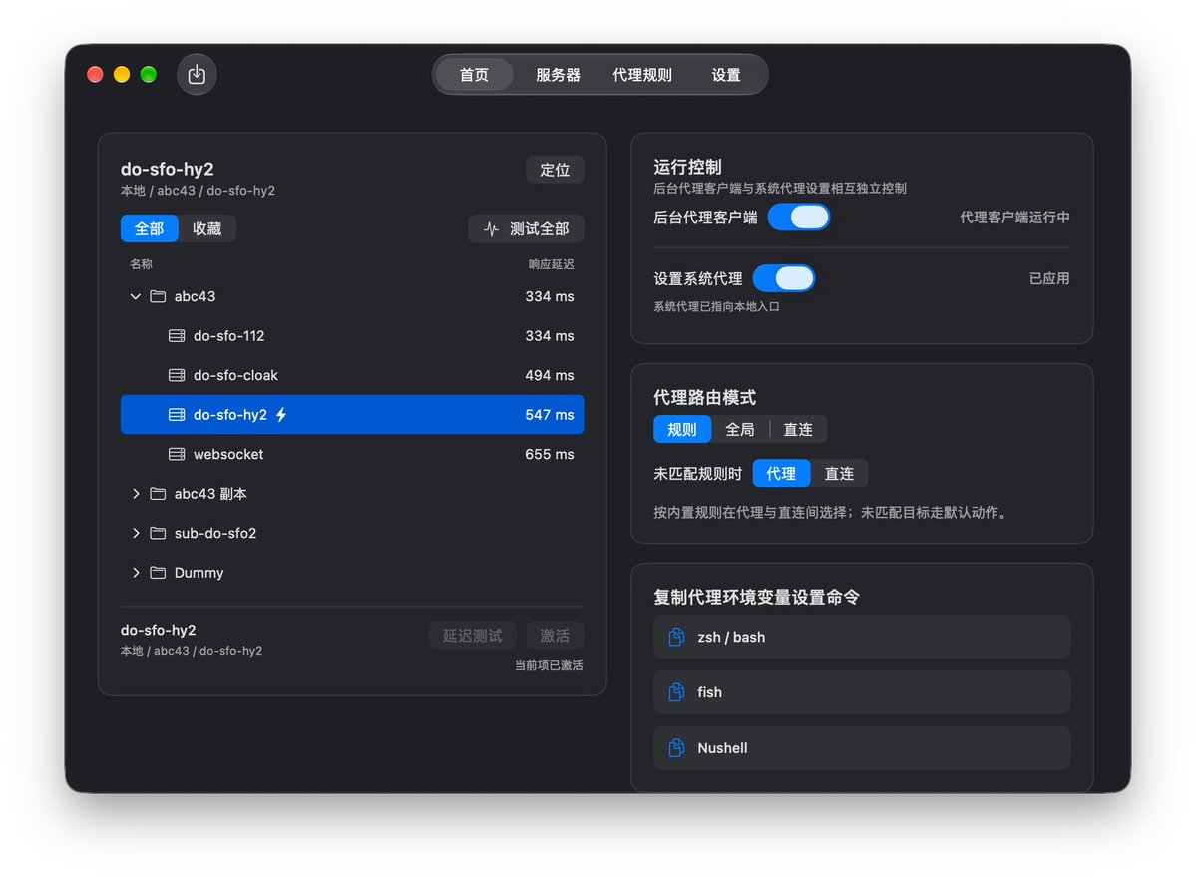The width and height of the screenshot is (1196, 879).
Task: Click the abc43 folder icon
Action: click(x=158, y=296)
